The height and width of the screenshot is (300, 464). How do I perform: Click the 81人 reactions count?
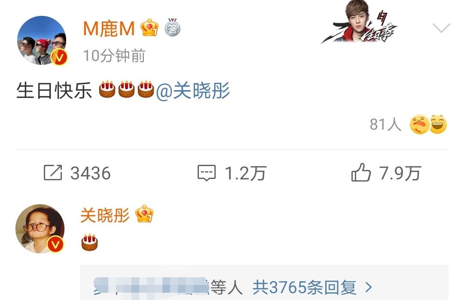point(385,124)
